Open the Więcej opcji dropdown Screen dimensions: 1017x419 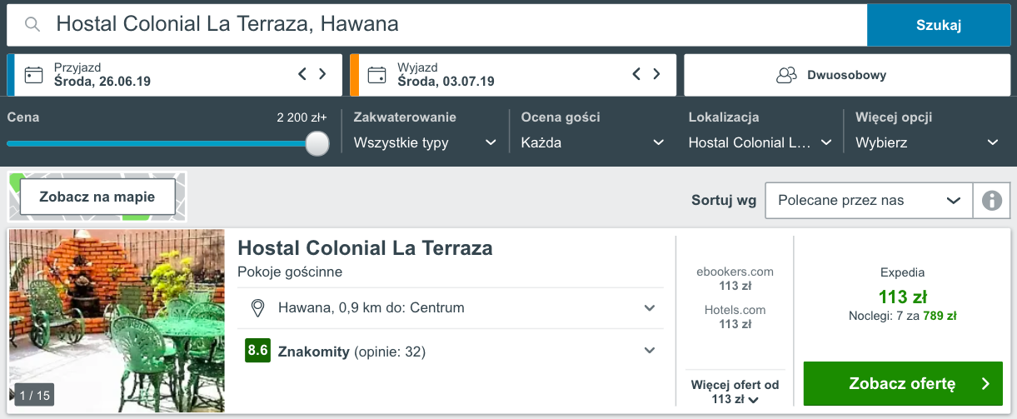click(x=926, y=142)
